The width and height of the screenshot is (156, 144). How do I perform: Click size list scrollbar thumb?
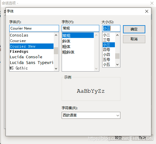[118, 56]
